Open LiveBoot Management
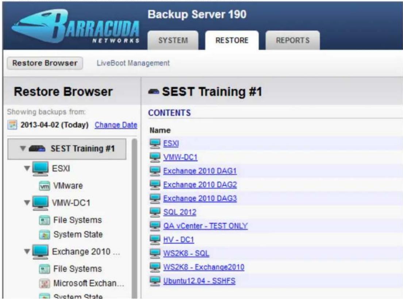The height and width of the screenshot is (299, 403). 133,63
